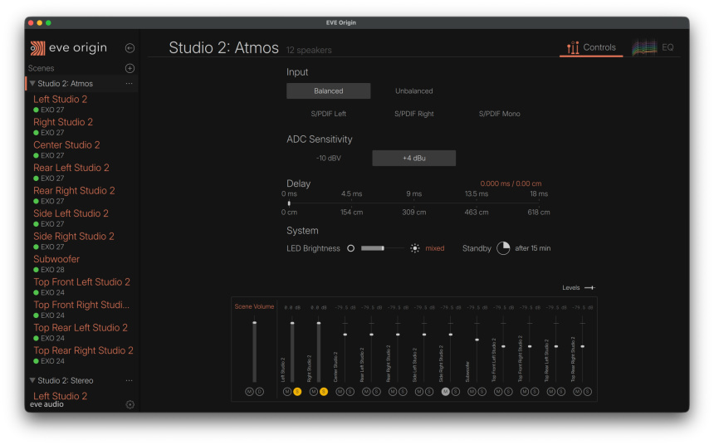
Task: Open options menu for Studio 2: Atmos scene
Action: click(130, 83)
